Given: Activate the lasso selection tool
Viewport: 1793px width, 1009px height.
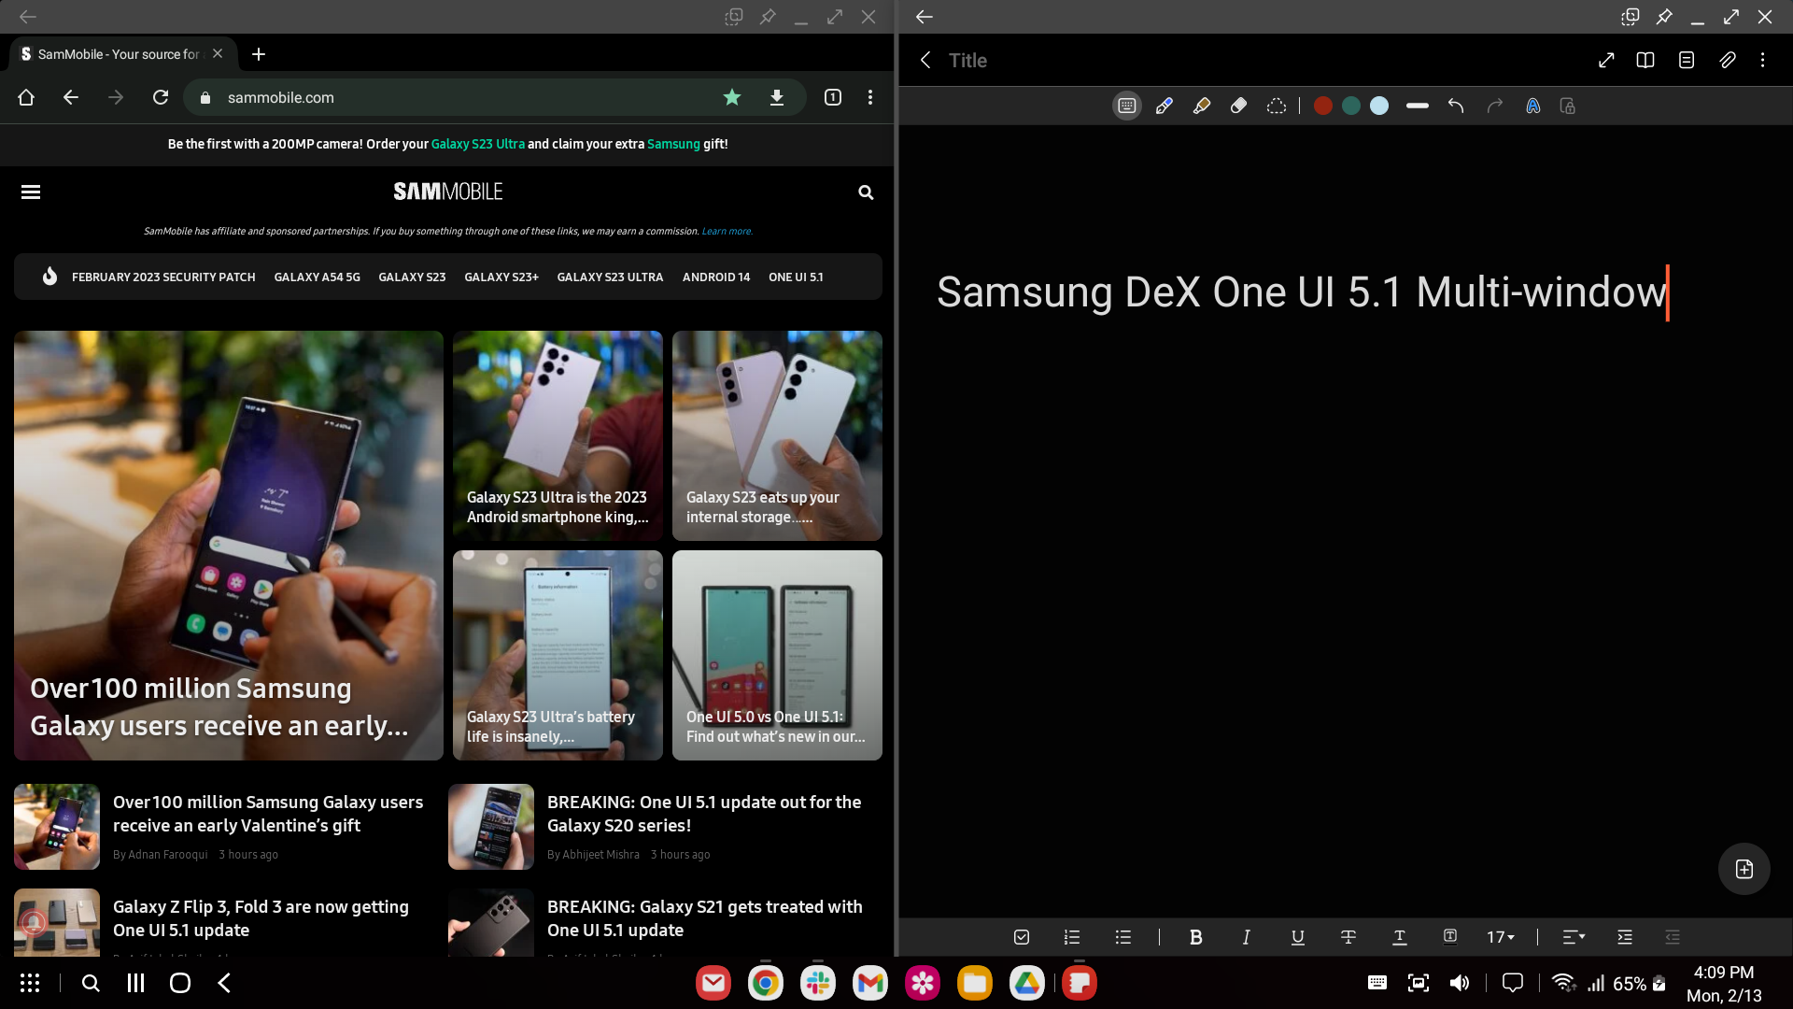Looking at the screenshot, I should tap(1277, 107).
